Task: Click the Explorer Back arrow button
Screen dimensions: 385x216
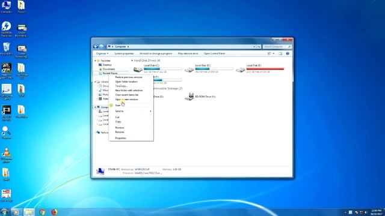Action: pyautogui.click(x=96, y=46)
